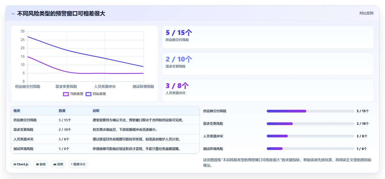Click the 对比矩阵 label in the header
This screenshot has height=179, width=385.
pos(366,13)
